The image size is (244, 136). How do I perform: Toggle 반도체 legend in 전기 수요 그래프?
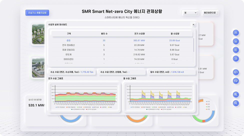[79, 107]
